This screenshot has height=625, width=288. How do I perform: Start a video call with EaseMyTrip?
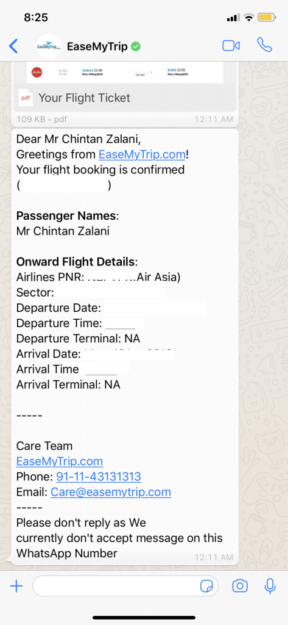tap(231, 46)
